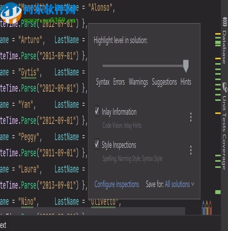Image resolution: width=228 pixels, height=231 pixels.
Task: Click the pencils highlight settings icon
Action: [206, 207]
